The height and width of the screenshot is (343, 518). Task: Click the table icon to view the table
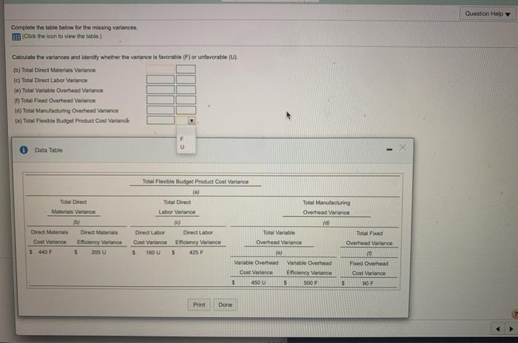pos(16,37)
